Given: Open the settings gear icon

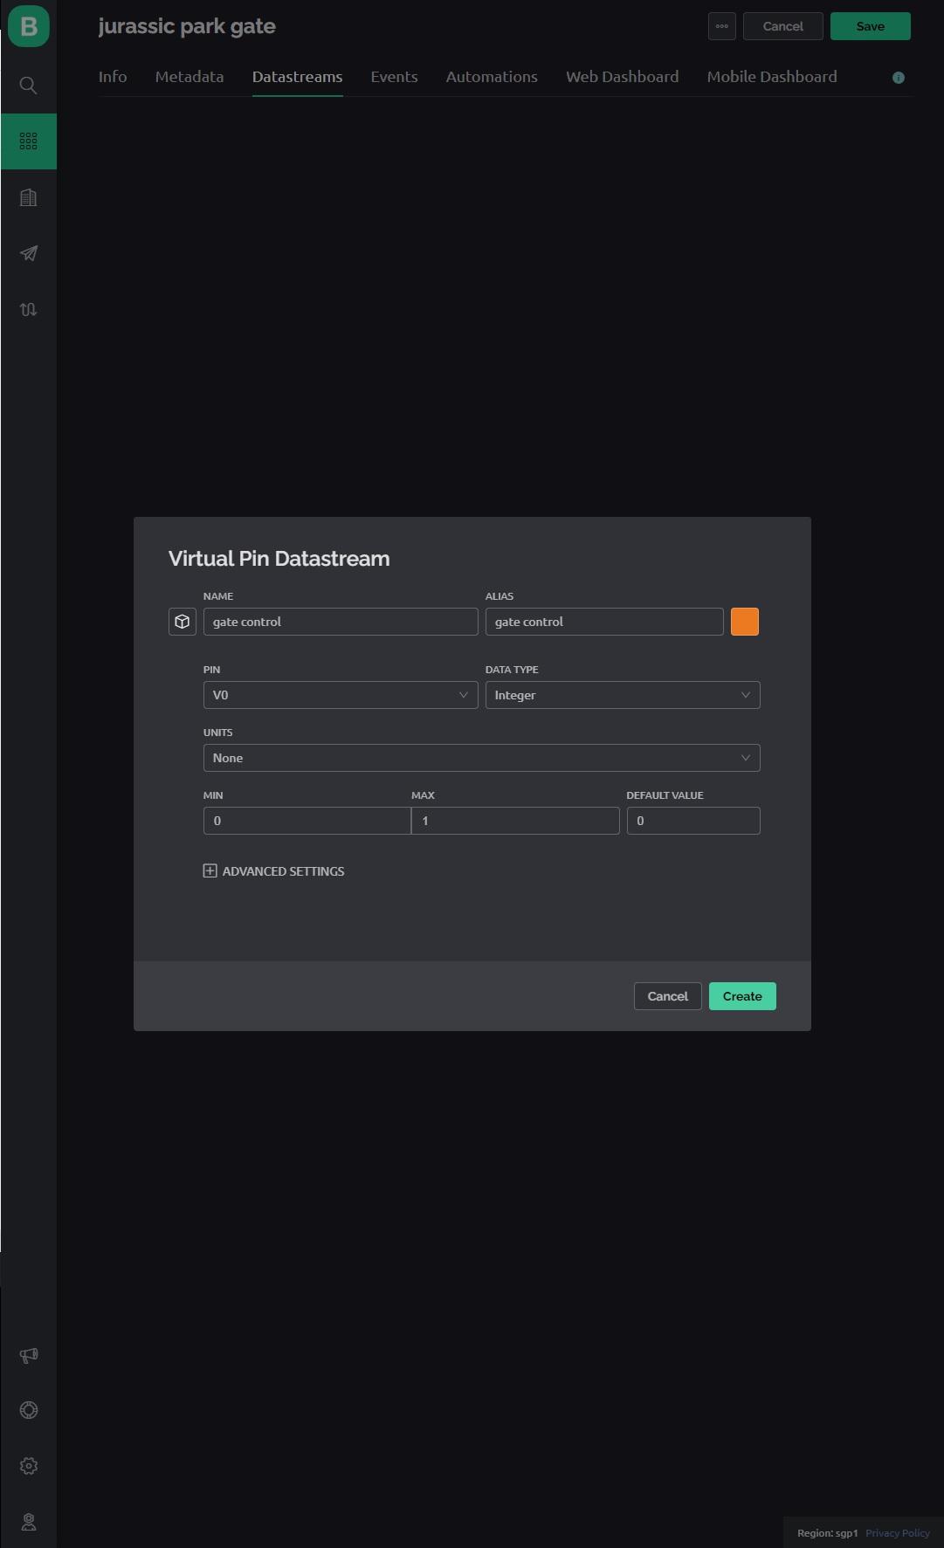Looking at the screenshot, I should click(x=28, y=1466).
